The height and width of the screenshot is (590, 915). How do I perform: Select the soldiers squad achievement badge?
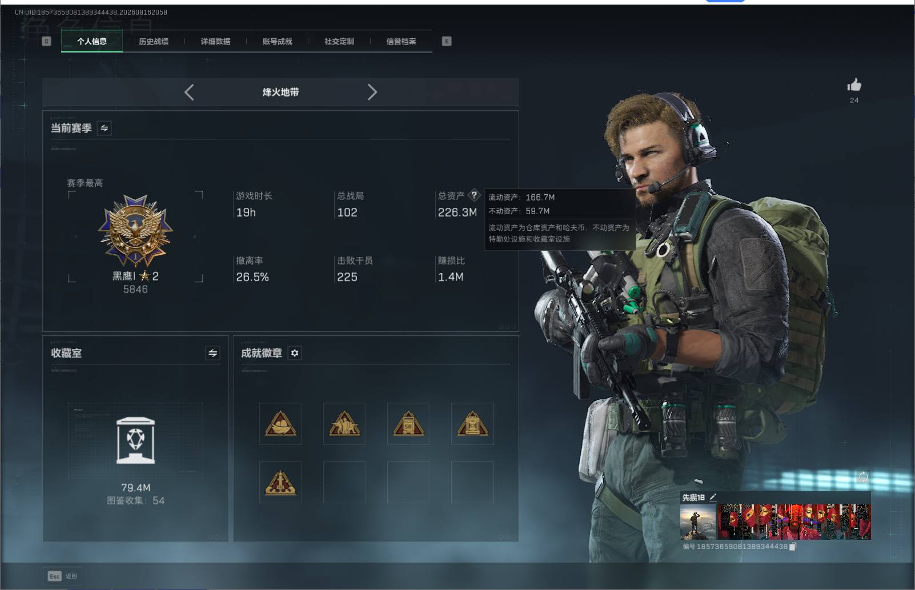tap(344, 424)
